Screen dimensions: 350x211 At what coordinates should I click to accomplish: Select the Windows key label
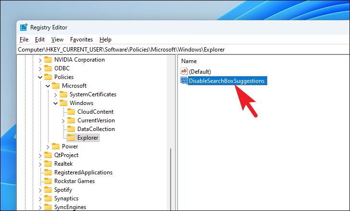(81, 103)
